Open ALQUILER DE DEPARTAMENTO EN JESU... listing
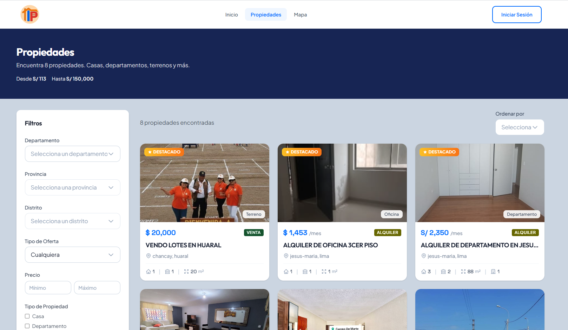 click(480, 245)
